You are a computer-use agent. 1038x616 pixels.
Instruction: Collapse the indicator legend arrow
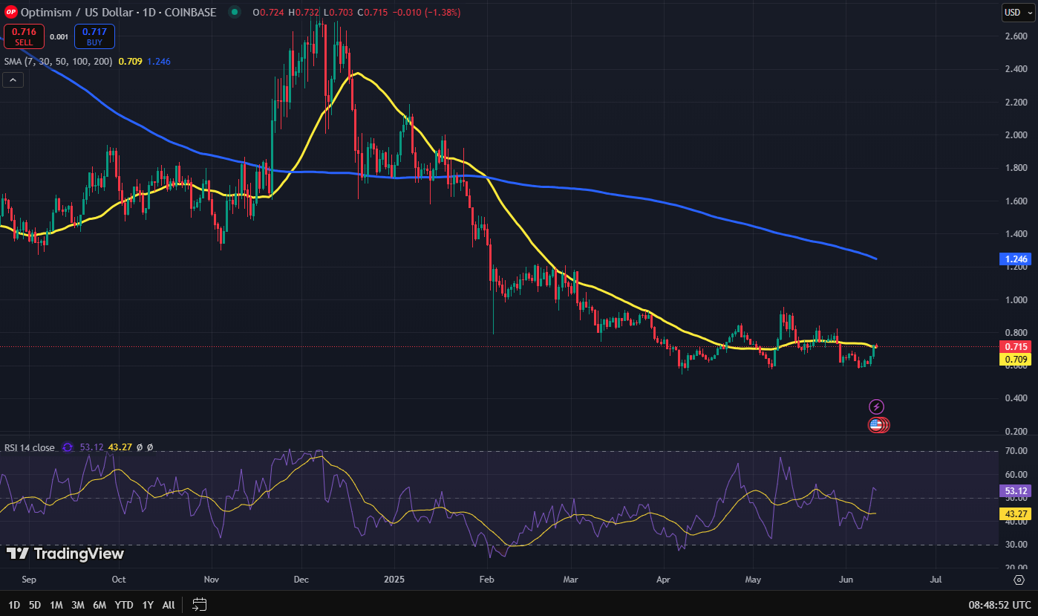[x=14, y=80]
